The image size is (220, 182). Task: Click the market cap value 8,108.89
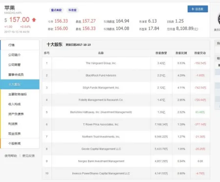[185, 29]
